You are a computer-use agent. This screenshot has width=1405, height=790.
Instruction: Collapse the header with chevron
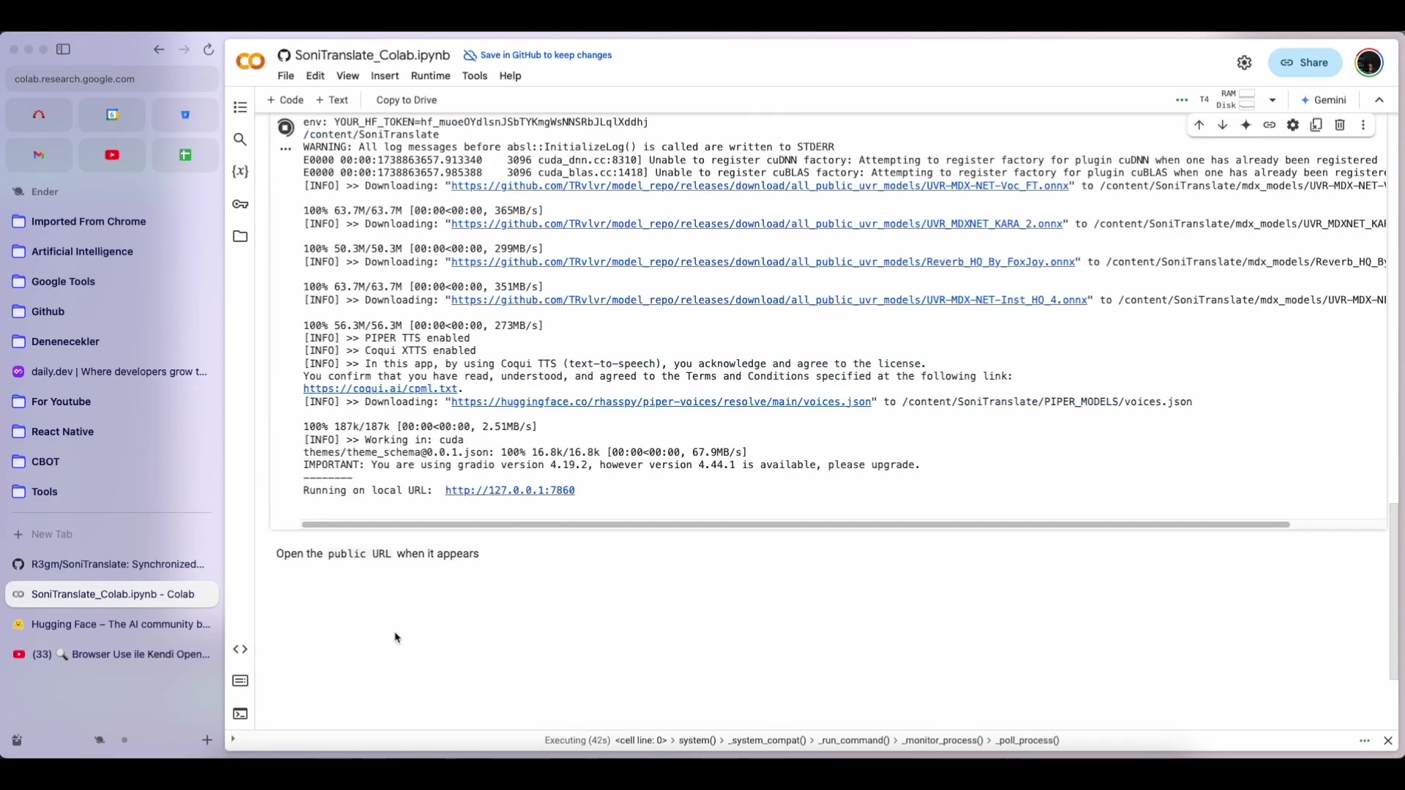[1379, 100]
